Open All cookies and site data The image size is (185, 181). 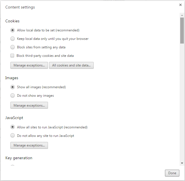pyautogui.click(x=71, y=65)
